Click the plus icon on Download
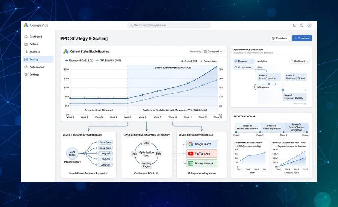The width and height of the screenshot is (338, 207). pyautogui.click(x=296, y=38)
